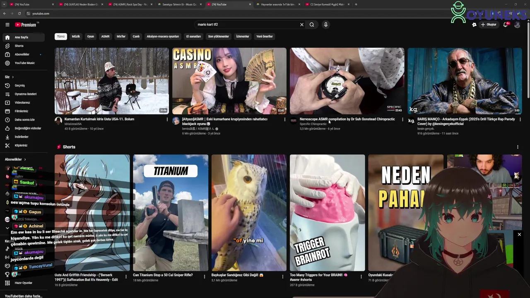Switch to Sanatçıyı Tahmin Et browser tab

click(179, 5)
